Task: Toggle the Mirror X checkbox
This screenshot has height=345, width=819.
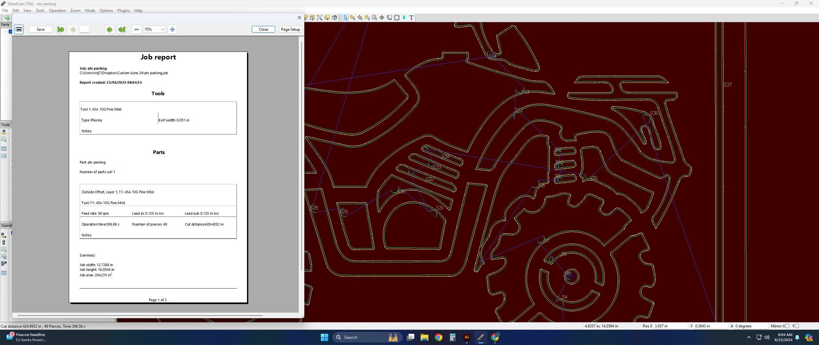Action: (787, 326)
